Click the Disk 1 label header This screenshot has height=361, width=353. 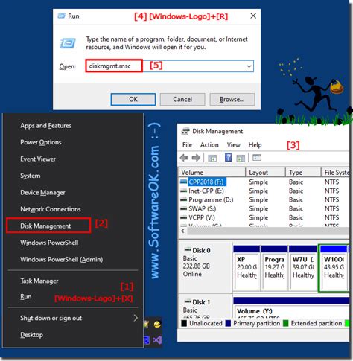(x=201, y=302)
